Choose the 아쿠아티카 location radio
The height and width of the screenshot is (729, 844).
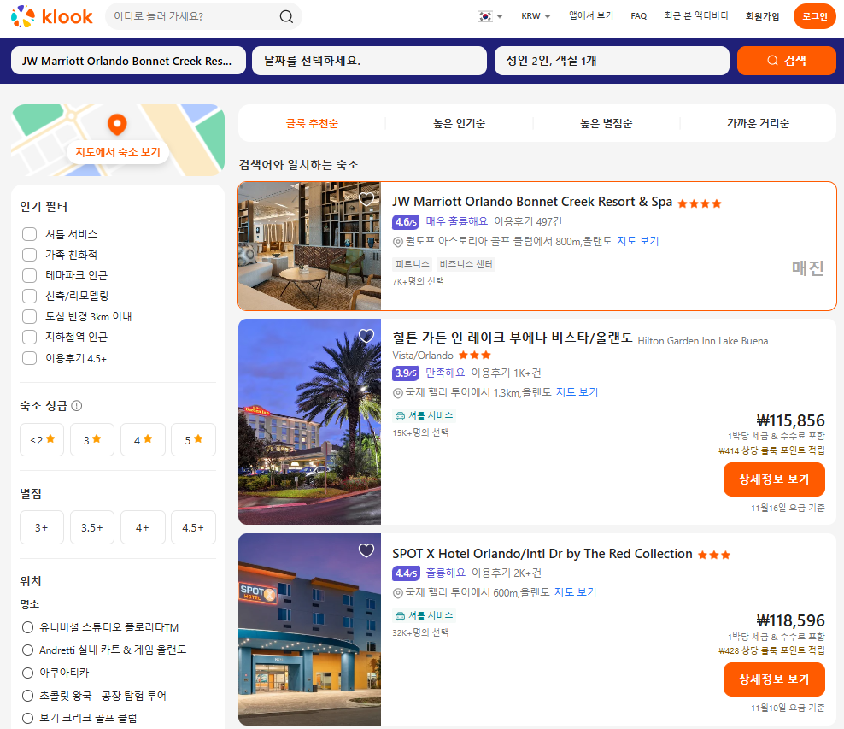point(27,673)
